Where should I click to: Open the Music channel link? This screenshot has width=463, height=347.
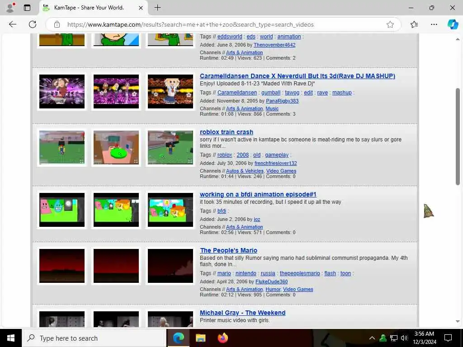click(272, 108)
